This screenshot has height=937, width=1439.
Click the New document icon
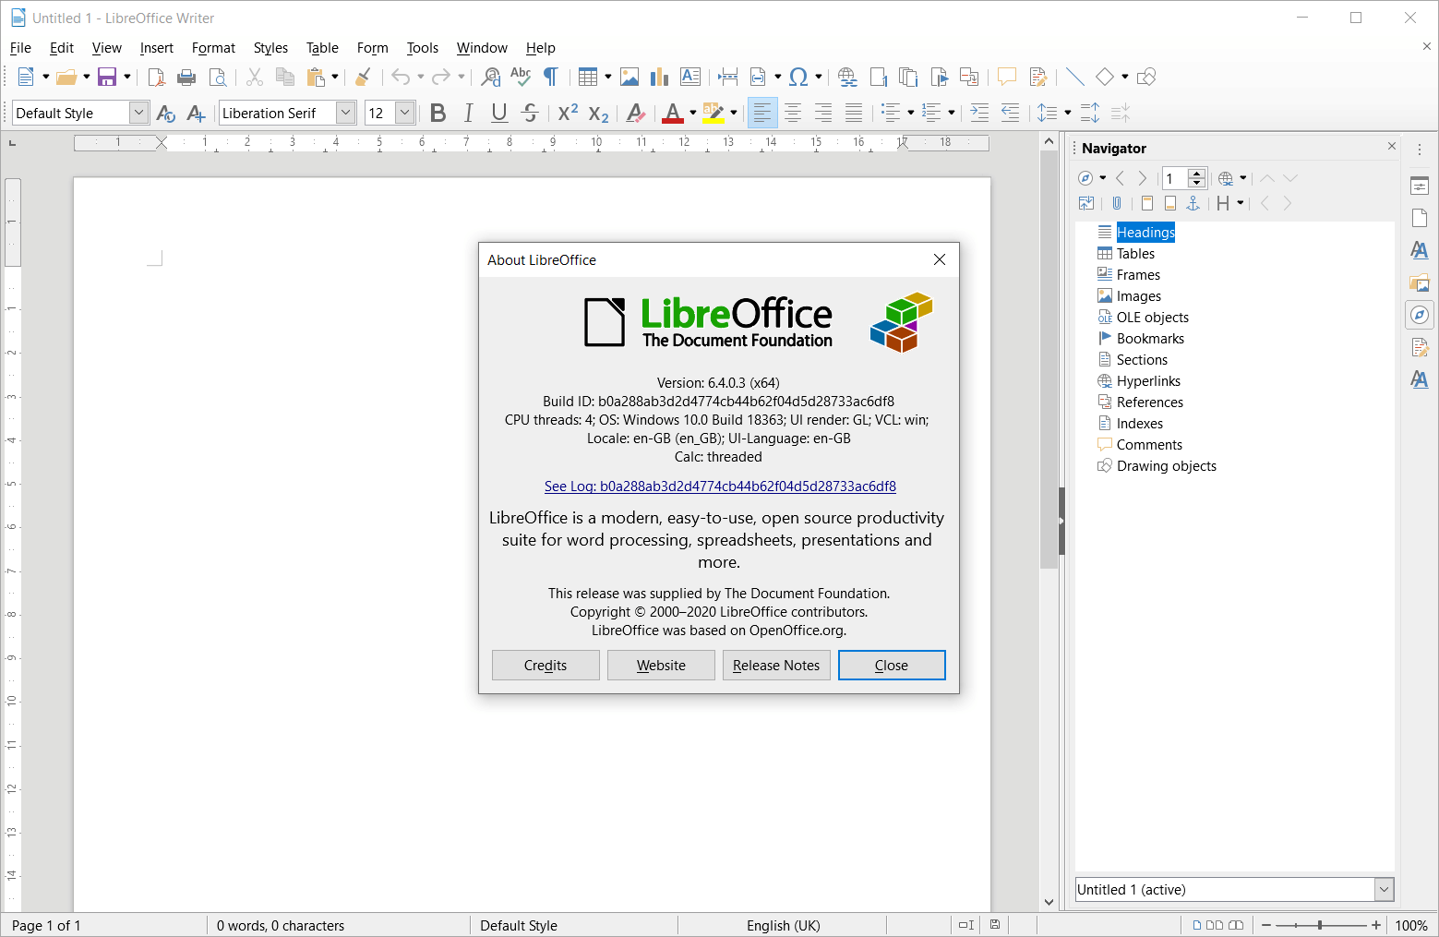[x=26, y=77]
